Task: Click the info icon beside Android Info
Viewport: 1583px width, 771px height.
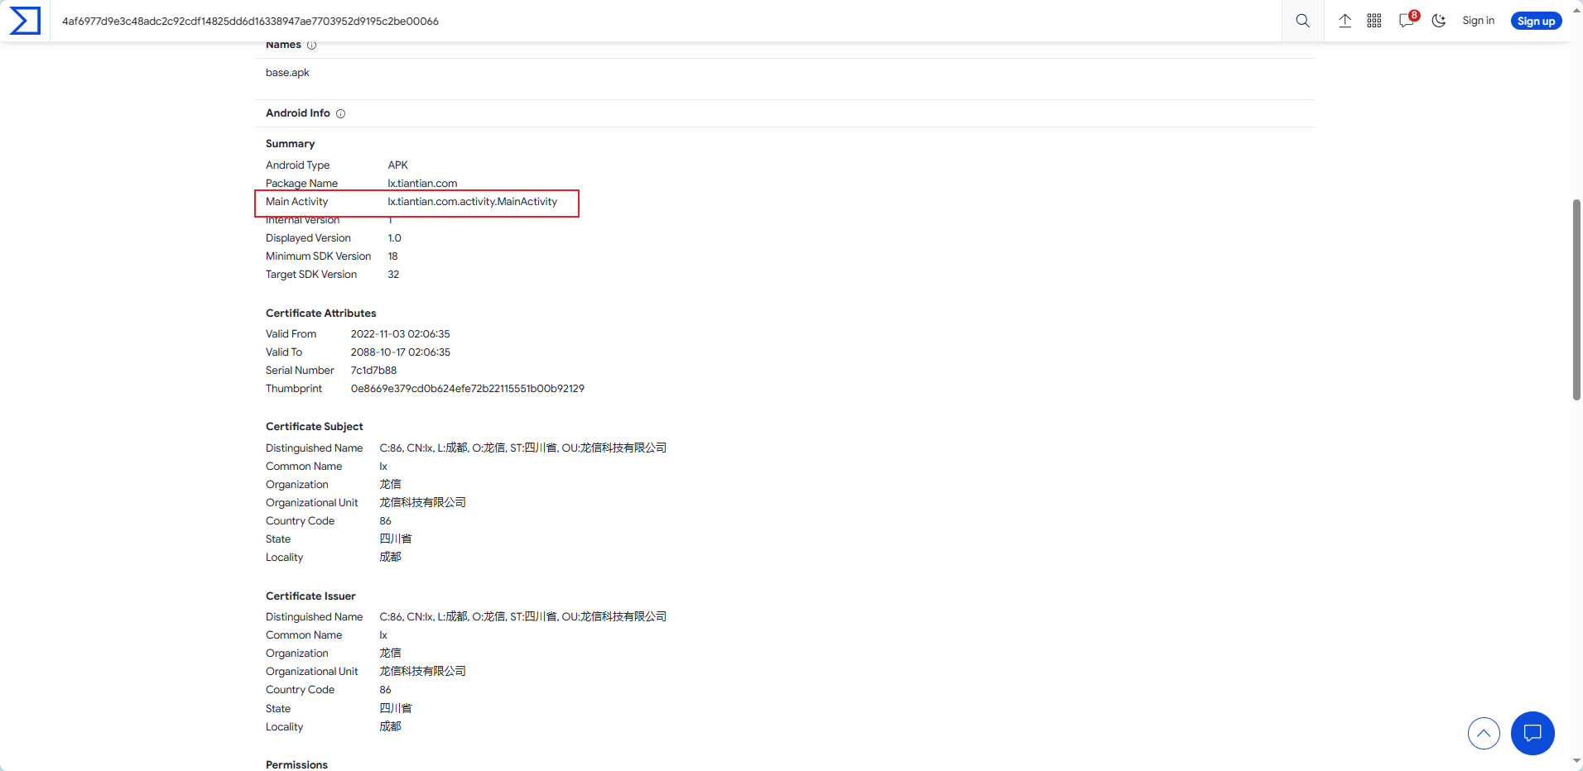Action: point(340,113)
